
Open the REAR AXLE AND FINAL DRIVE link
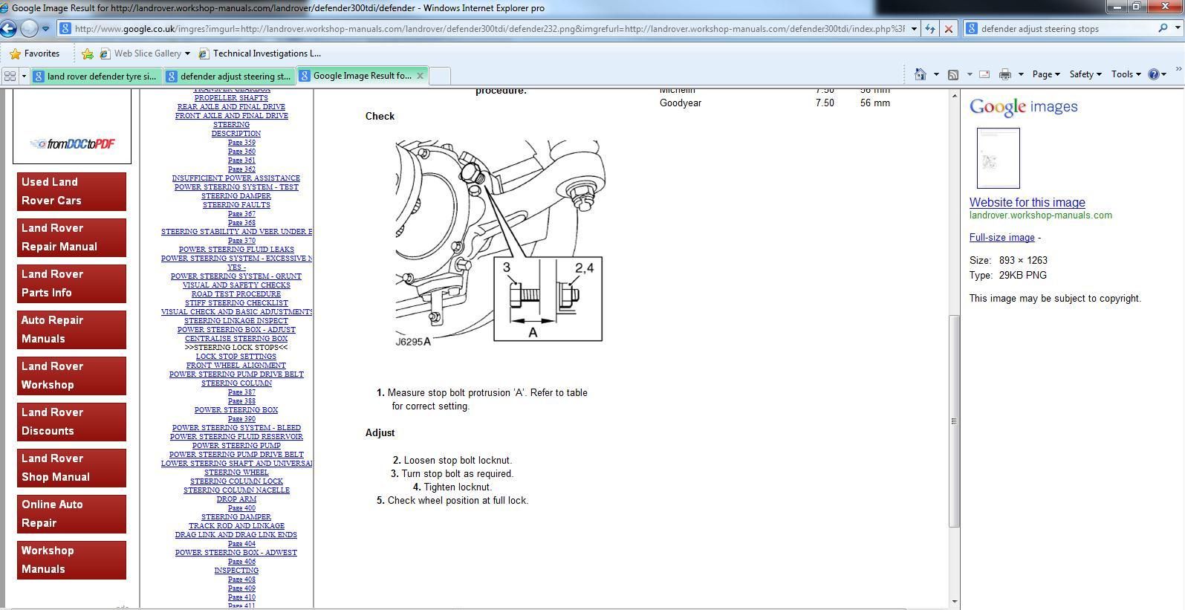[231, 107]
